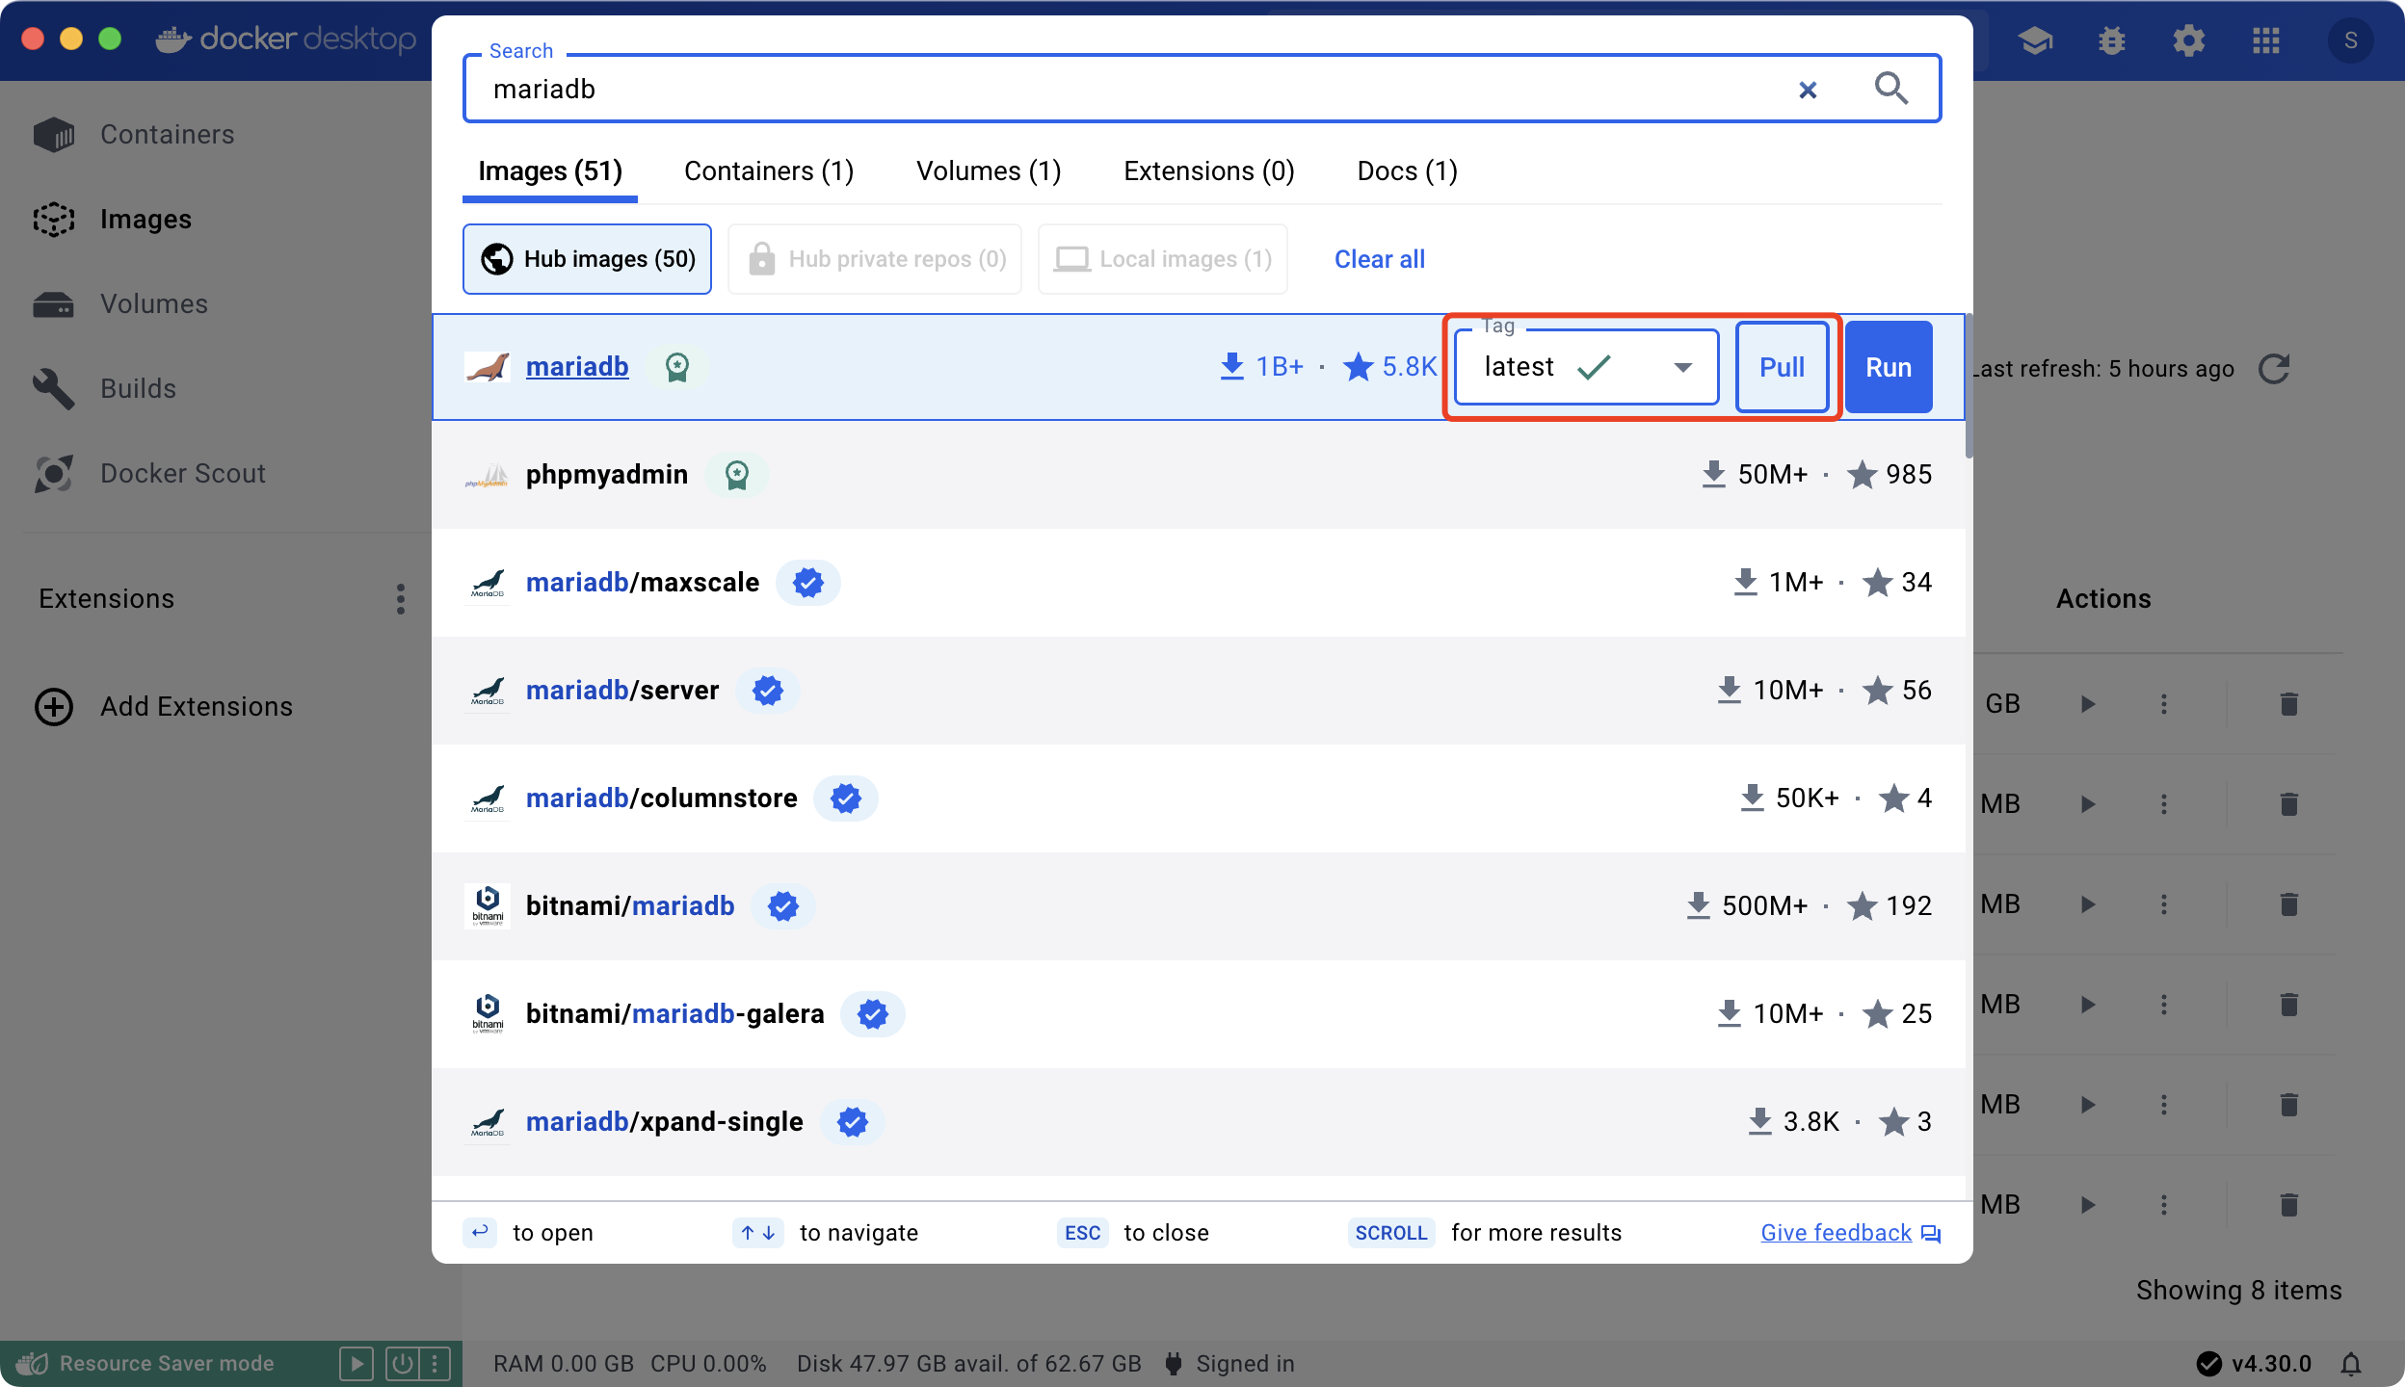
Task: Click the Clear all filters link
Action: pos(1379,257)
